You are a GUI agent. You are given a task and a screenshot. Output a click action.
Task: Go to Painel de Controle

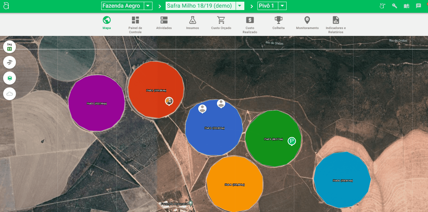tap(135, 25)
